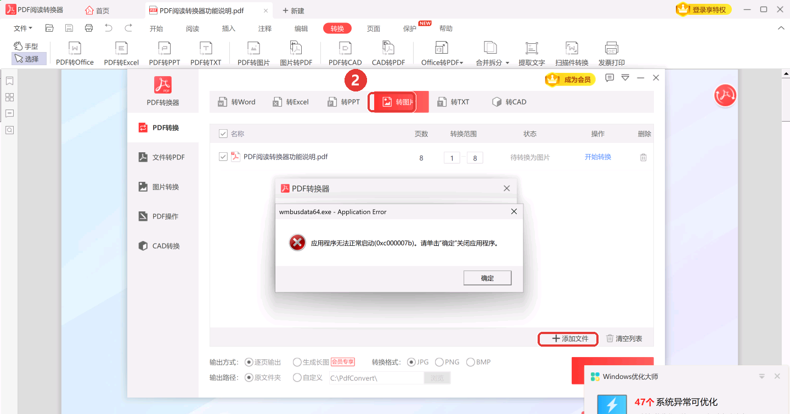
Task: Open the PDF转Excel tool
Action: pyautogui.click(x=121, y=54)
